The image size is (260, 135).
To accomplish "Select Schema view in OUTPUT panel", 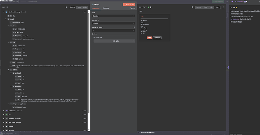I will [199, 7].
